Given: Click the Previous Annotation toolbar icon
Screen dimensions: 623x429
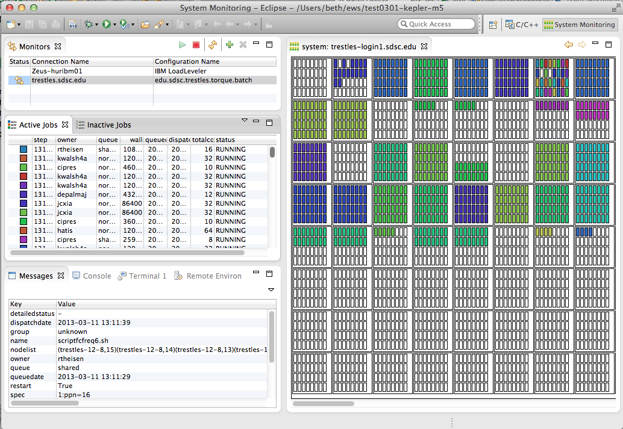Looking at the screenshot, I should [x=198, y=25].
